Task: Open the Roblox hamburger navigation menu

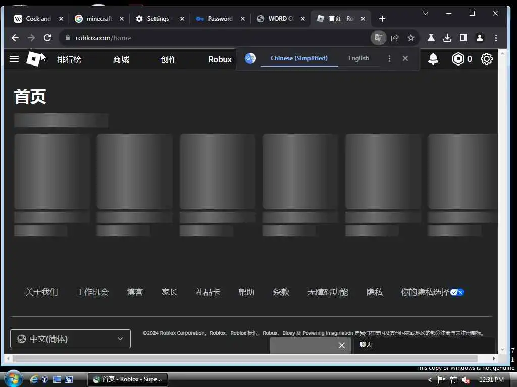Action: click(x=14, y=59)
